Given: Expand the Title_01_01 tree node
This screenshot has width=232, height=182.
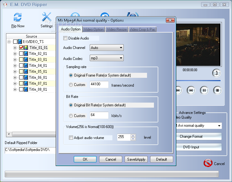Looking at the screenshot, I should 15,48.
